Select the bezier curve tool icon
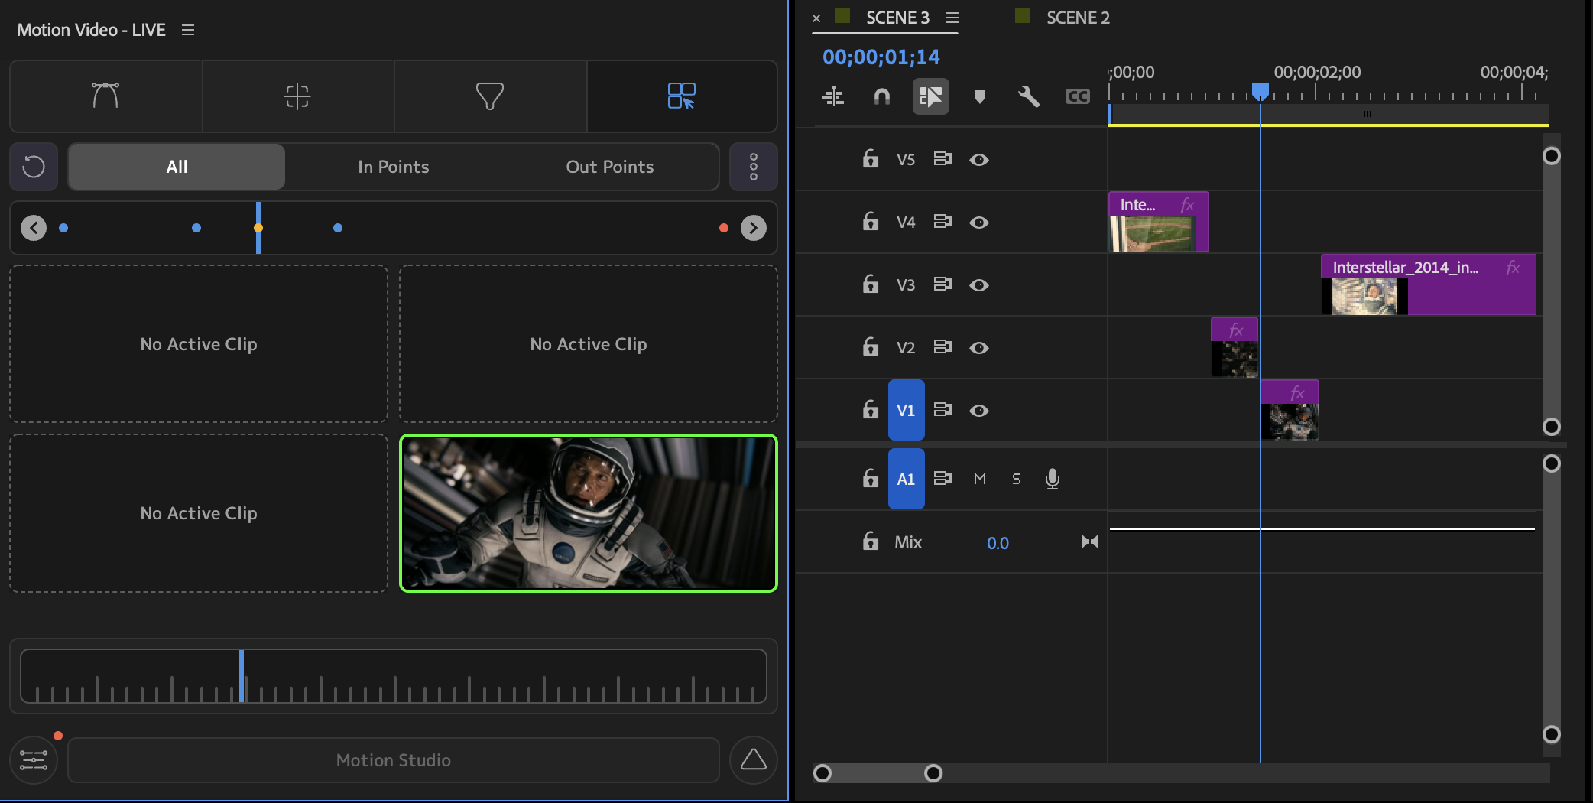The height and width of the screenshot is (803, 1593). click(x=105, y=96)
